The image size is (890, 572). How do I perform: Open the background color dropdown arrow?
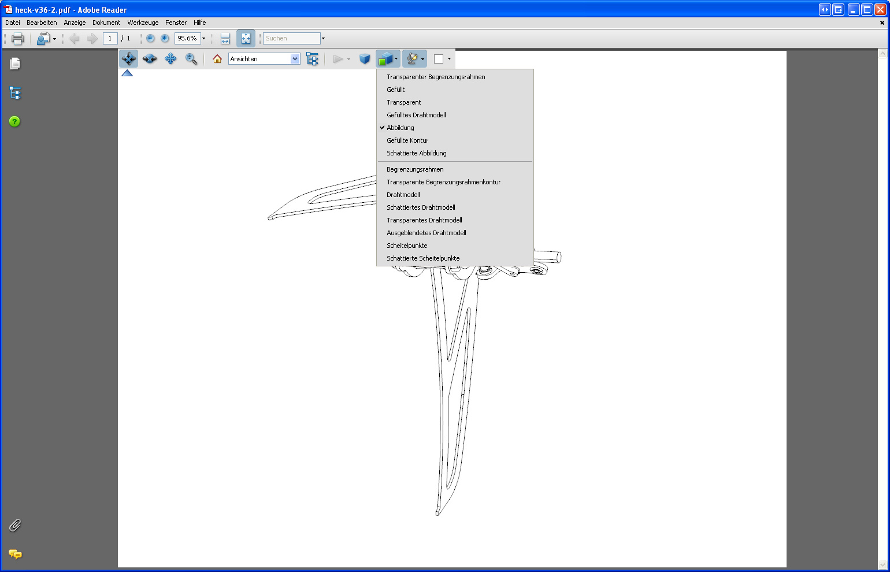449,59
